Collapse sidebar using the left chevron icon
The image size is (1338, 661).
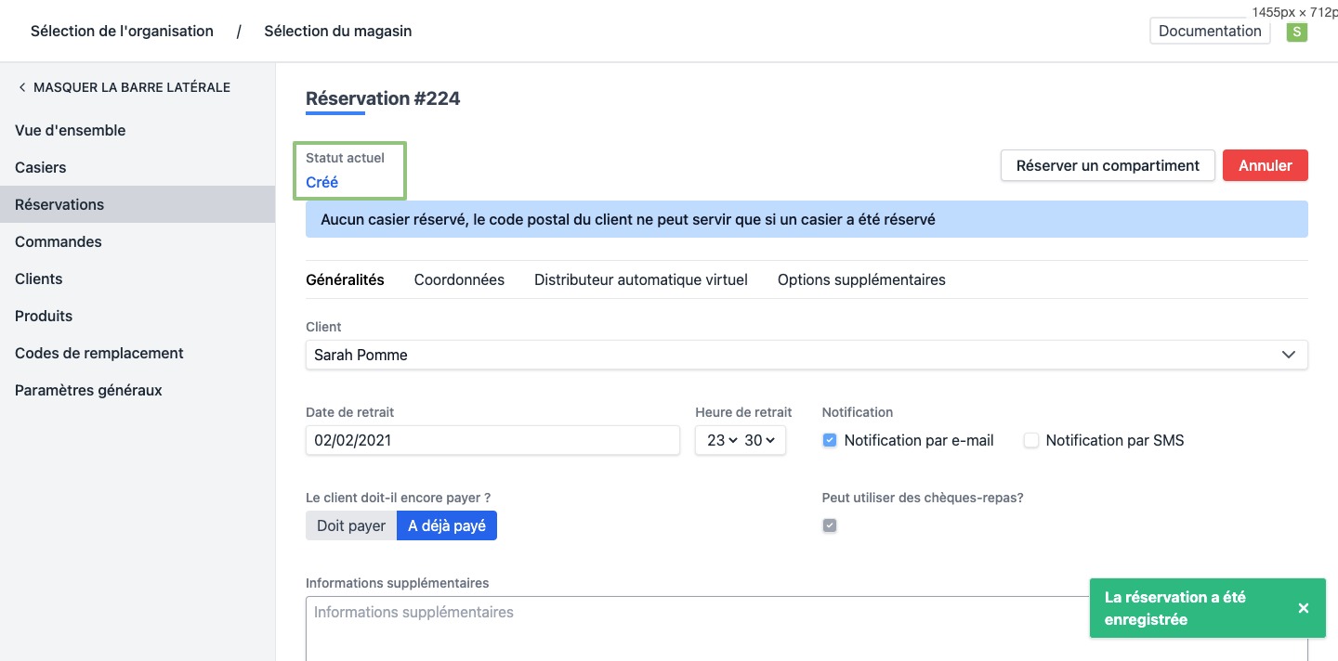coord(22,87)
